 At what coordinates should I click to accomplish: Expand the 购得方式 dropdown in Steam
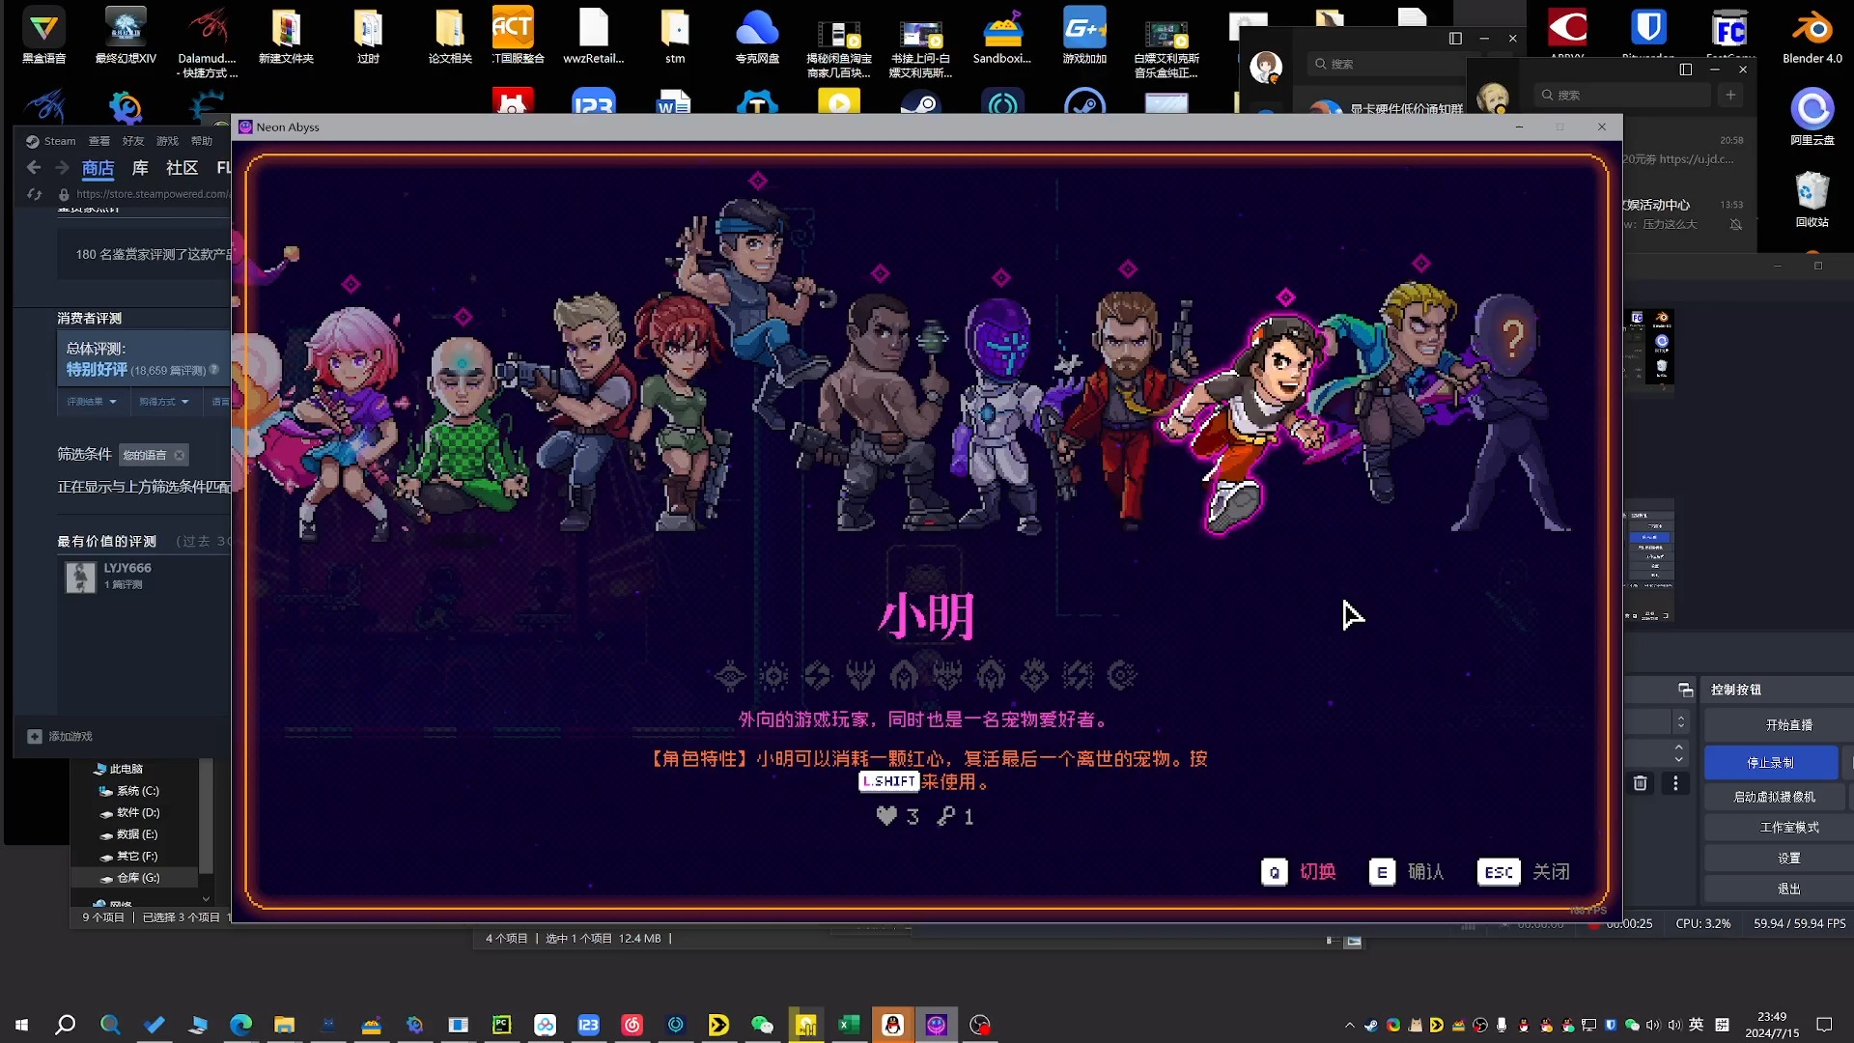click(163, 402)
